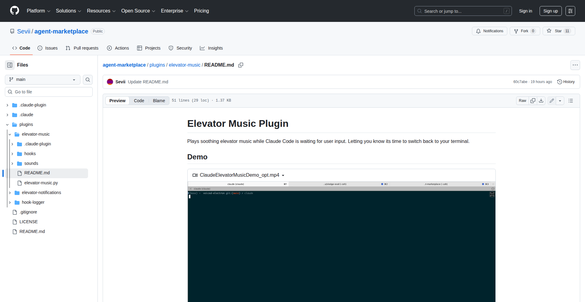Edit the file with the pencil icon
This screenshot has width=585, height=302.
(x=551, y=100)
